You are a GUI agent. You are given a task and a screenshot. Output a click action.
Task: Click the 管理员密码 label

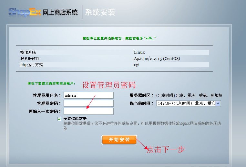49,103
